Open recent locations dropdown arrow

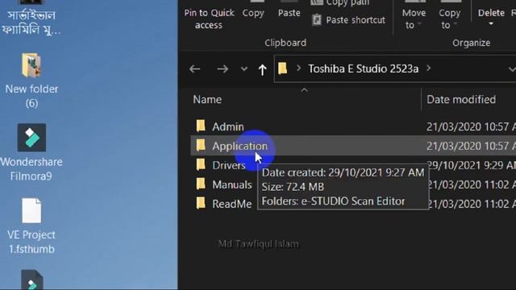point(243,69)
